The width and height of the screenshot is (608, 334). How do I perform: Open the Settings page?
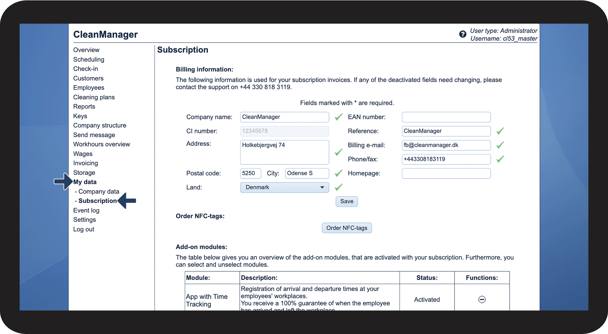(84, 220)
